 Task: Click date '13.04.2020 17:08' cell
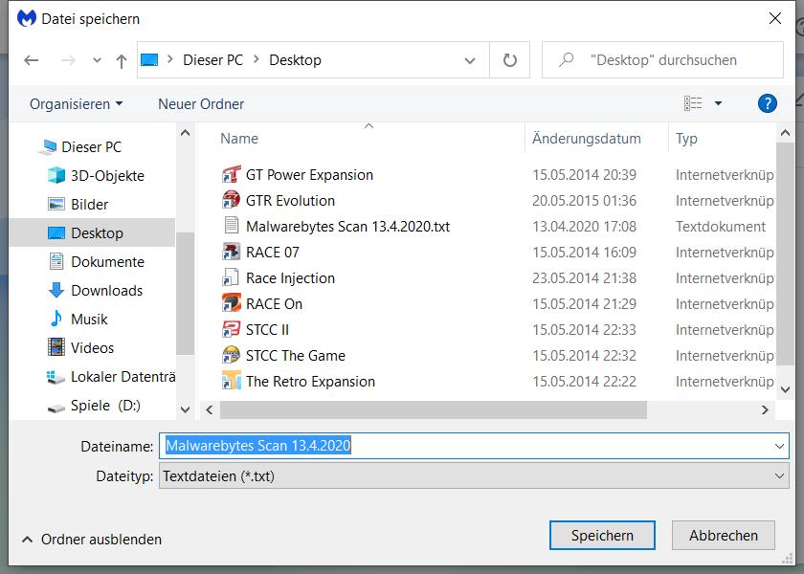pyautogui.click(x=584, y=226)
